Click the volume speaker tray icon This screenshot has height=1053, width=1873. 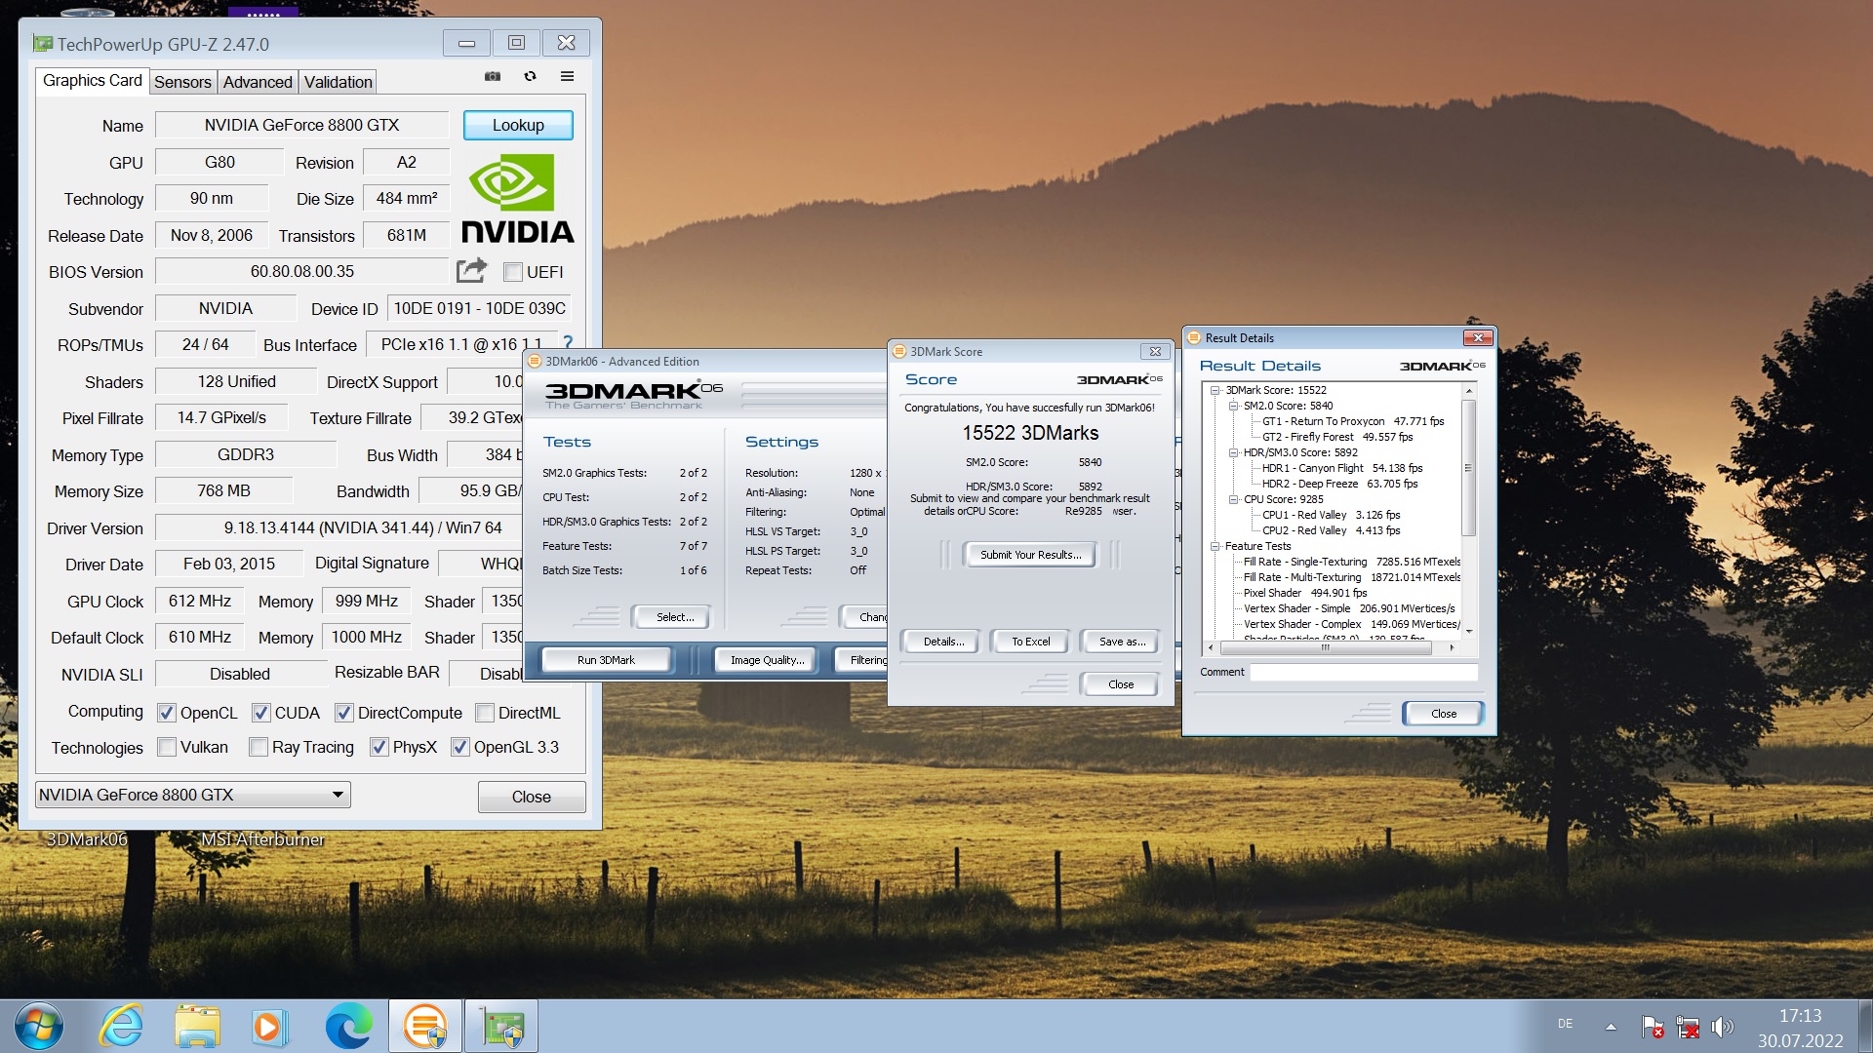pyautogui.click(x=1722, y=1027)
